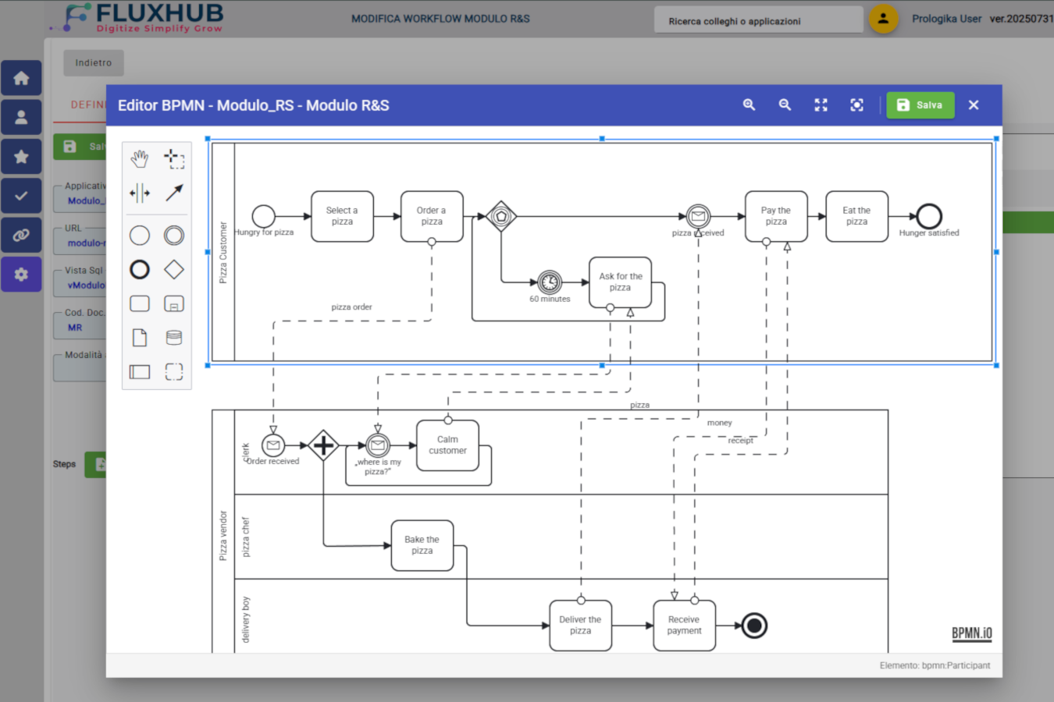
Task: Open the Prologika User profile avatar
Action: 883,19
